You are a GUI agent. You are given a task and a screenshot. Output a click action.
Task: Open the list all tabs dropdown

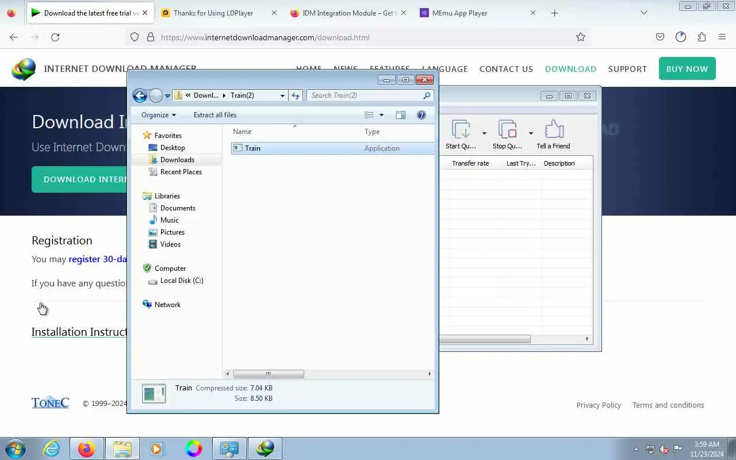coord(644,13)
